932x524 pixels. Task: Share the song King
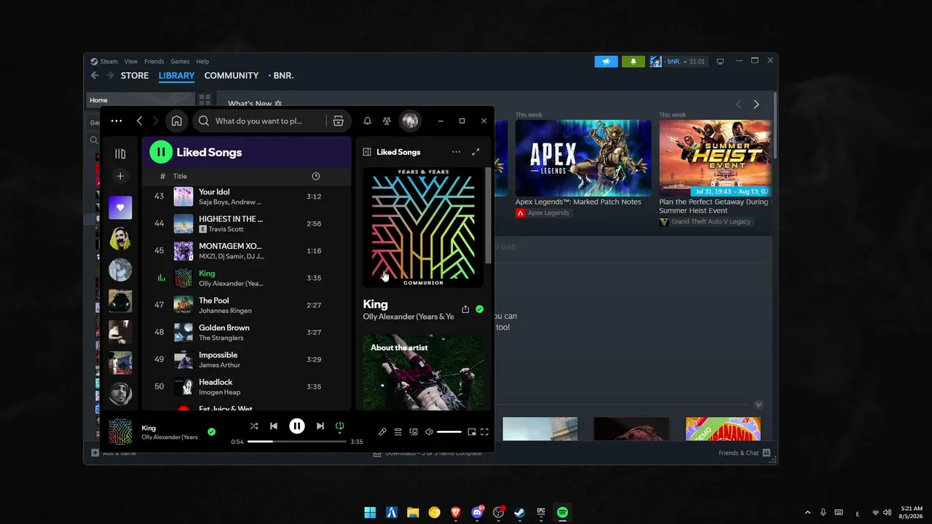[x=465, y=309]
